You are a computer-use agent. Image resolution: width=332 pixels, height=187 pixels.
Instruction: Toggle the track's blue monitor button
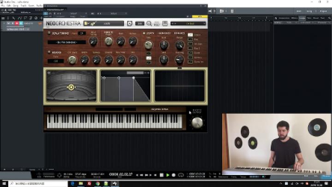pos(21,24)
